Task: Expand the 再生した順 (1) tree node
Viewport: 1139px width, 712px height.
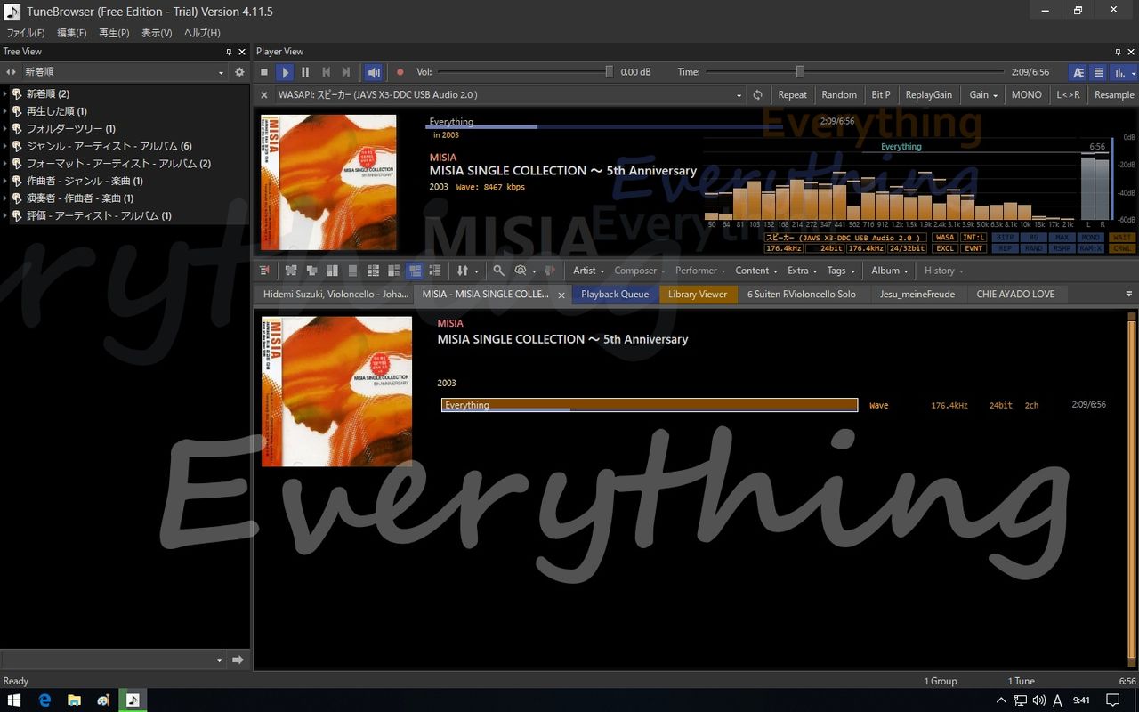Action: click(5, 111)
